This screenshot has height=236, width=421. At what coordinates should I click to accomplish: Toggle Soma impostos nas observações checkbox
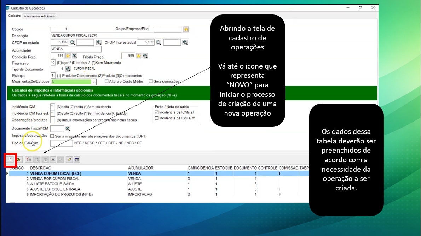click(52, 136)
